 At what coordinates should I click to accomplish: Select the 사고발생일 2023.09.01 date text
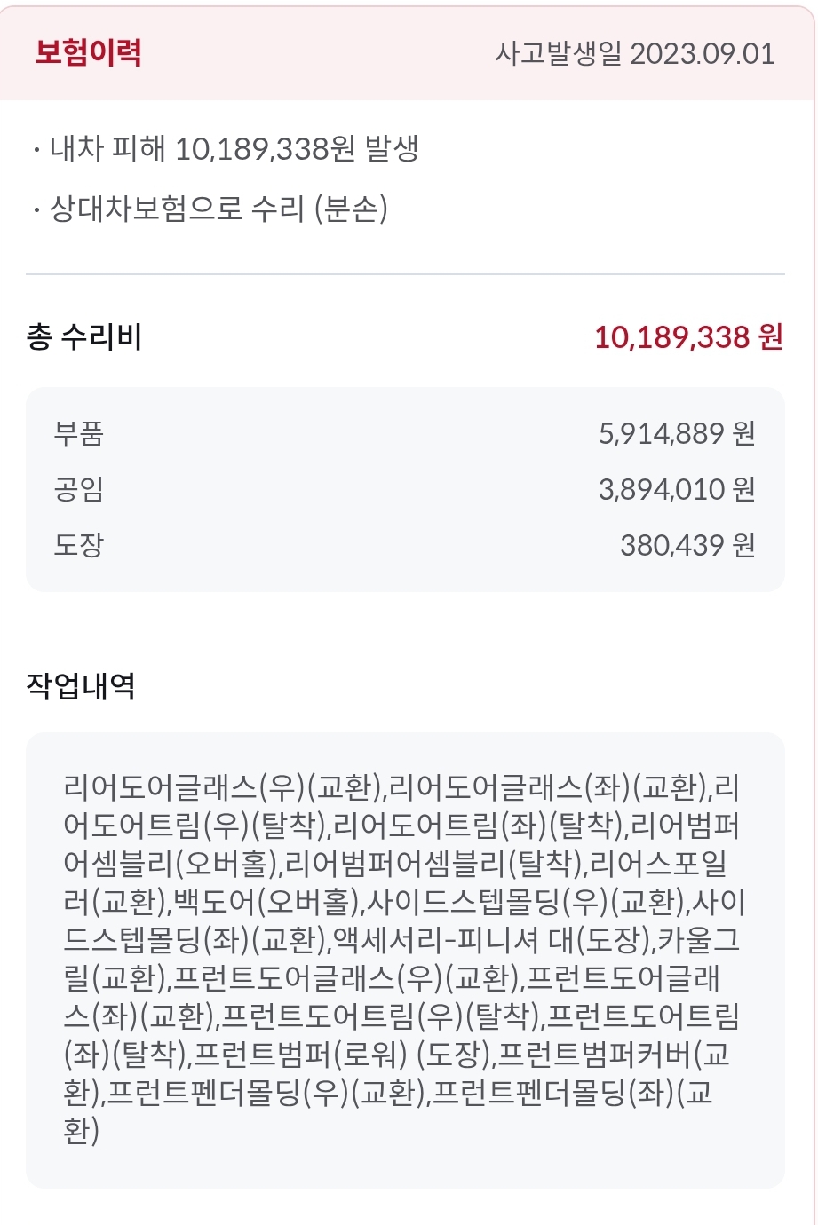[634, 53]
